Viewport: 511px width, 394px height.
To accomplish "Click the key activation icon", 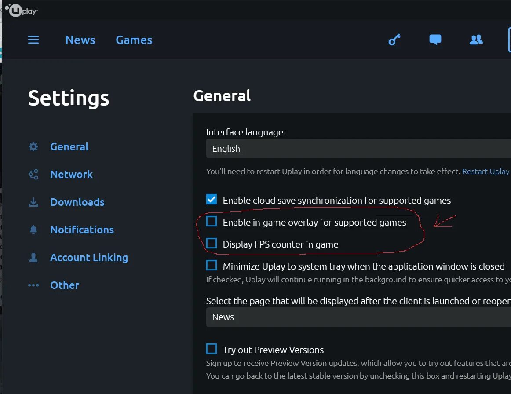I will pyautogui.click(x=394, y=40).
